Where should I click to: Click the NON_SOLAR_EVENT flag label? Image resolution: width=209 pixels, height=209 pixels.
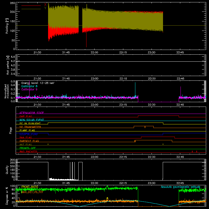(32, 120)
